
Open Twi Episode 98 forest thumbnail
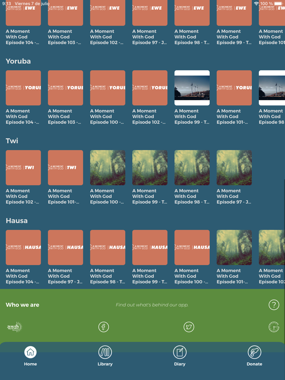pos(192,168)
